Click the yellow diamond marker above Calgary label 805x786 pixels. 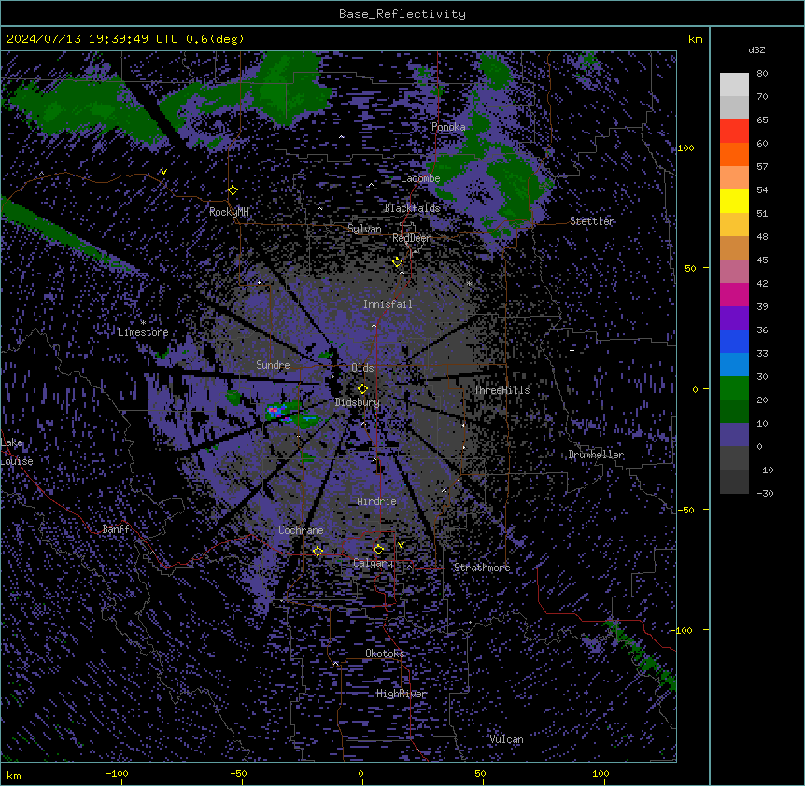[378, 550]
